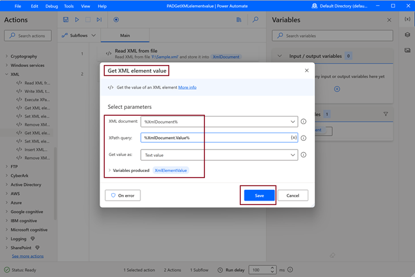
Task: Click the Images pane icon
Action: click(x=407, y=50)
